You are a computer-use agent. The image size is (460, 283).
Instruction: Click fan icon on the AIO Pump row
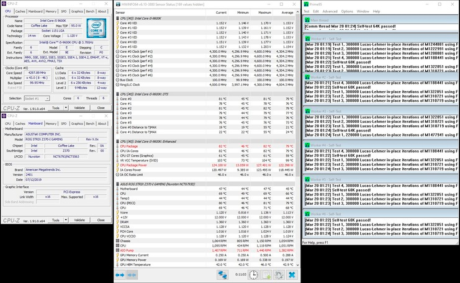(118, 251)
